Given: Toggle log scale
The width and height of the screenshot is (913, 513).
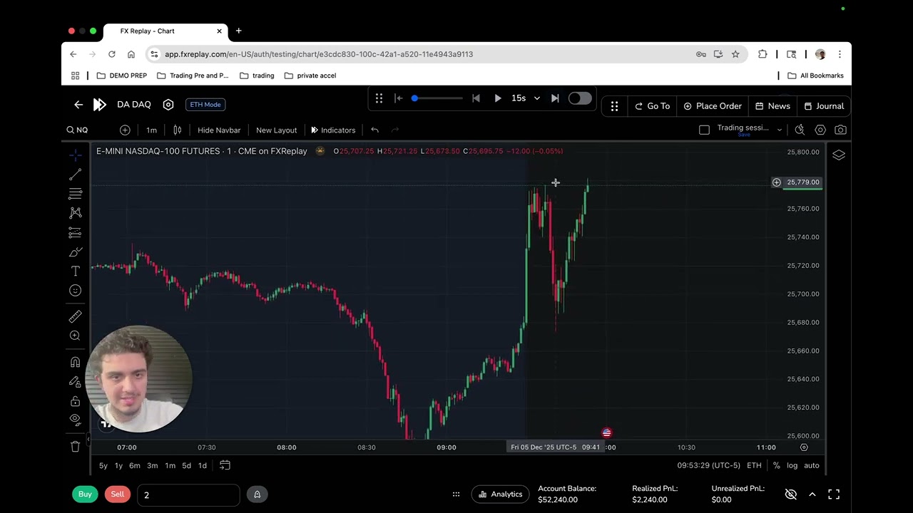Looking at the screenshot, I should [x=792, y=465].
